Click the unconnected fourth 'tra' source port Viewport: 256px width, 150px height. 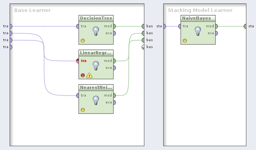pos(11,47)
